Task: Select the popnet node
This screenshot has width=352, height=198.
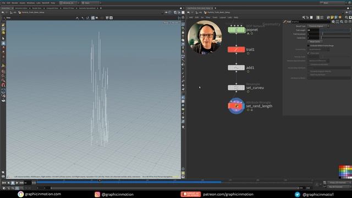Action: (237, 30)
